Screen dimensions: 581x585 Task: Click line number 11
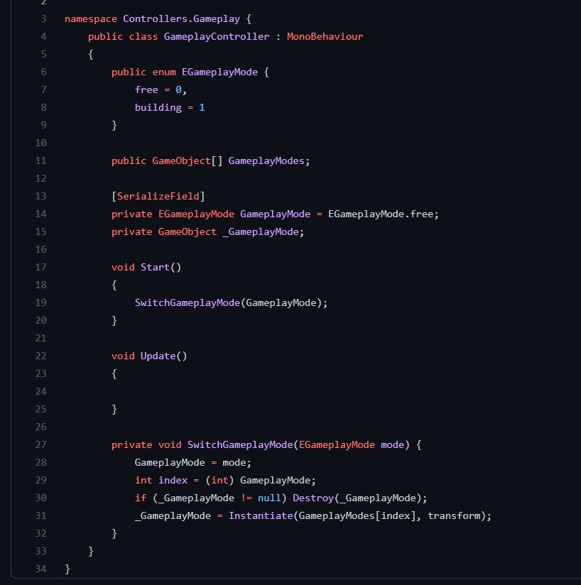click(x=40, y=160)
